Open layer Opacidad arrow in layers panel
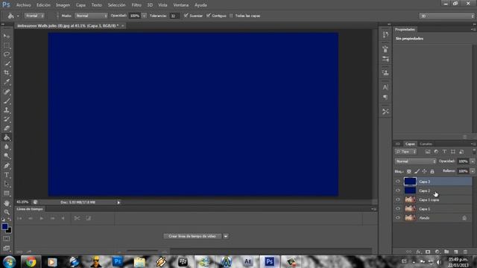The image size is (477, 268). 473,162
